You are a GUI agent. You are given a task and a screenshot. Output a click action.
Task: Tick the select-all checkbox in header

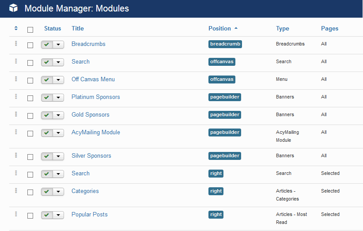(x=30, y=30)
